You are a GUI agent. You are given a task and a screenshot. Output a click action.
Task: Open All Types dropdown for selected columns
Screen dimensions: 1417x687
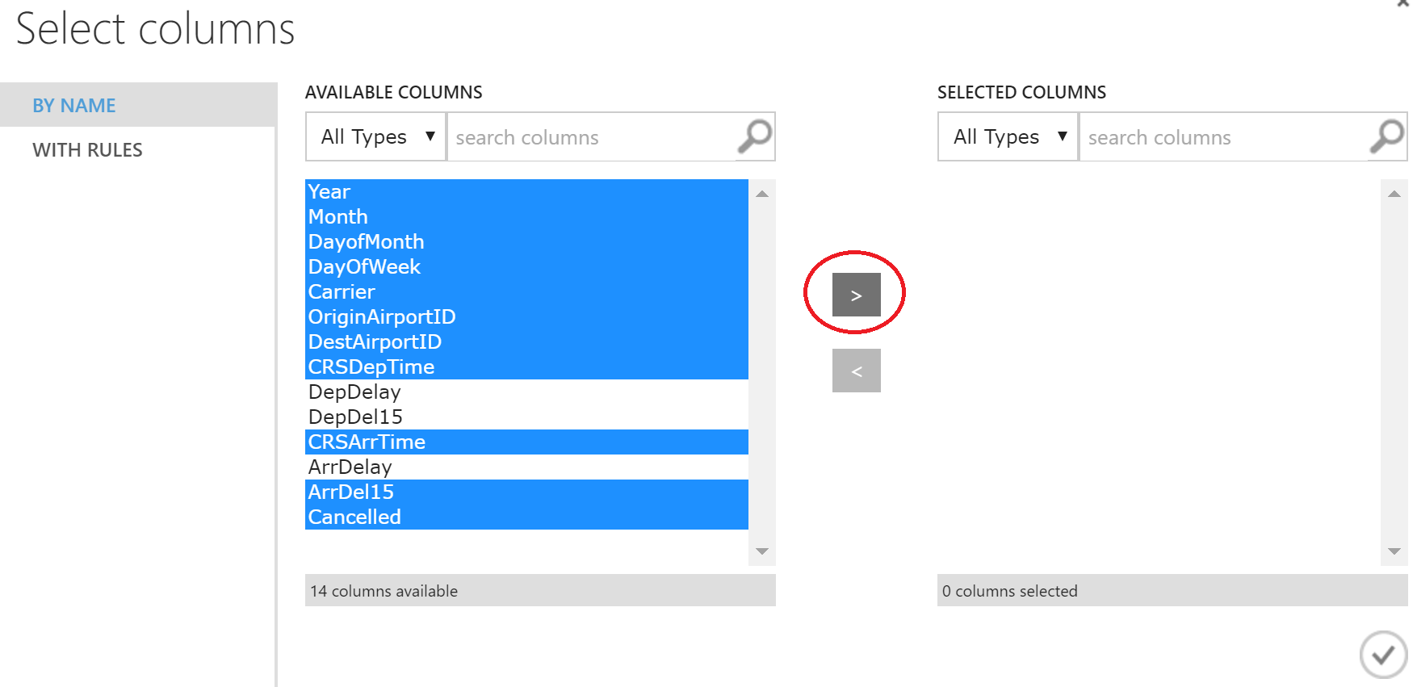(1008, 136)
